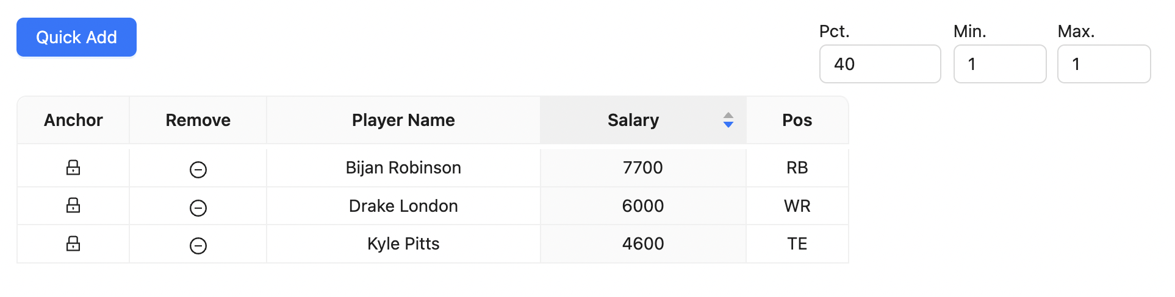The height and width of the screenshot is (297, 1175).
Task: Anchor Drake London with lock icon
Action: pyautogui.click(x=73, y=205)
